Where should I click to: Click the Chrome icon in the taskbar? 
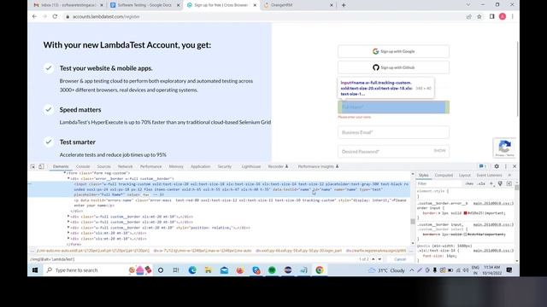[x=320, y=270]
